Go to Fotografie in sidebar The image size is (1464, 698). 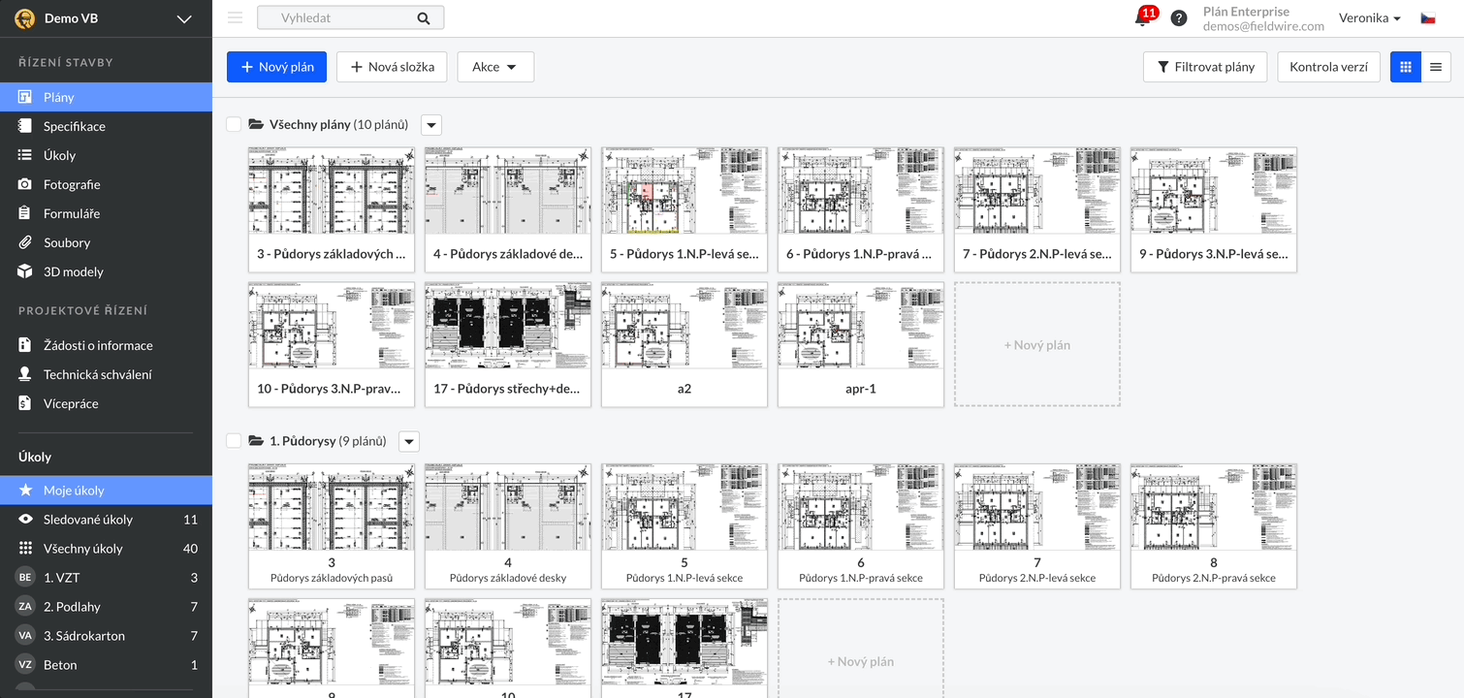72,184
